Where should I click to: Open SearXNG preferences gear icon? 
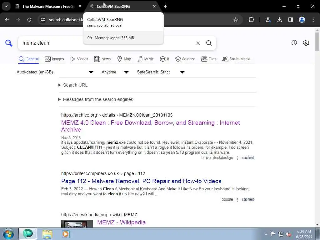306,42
